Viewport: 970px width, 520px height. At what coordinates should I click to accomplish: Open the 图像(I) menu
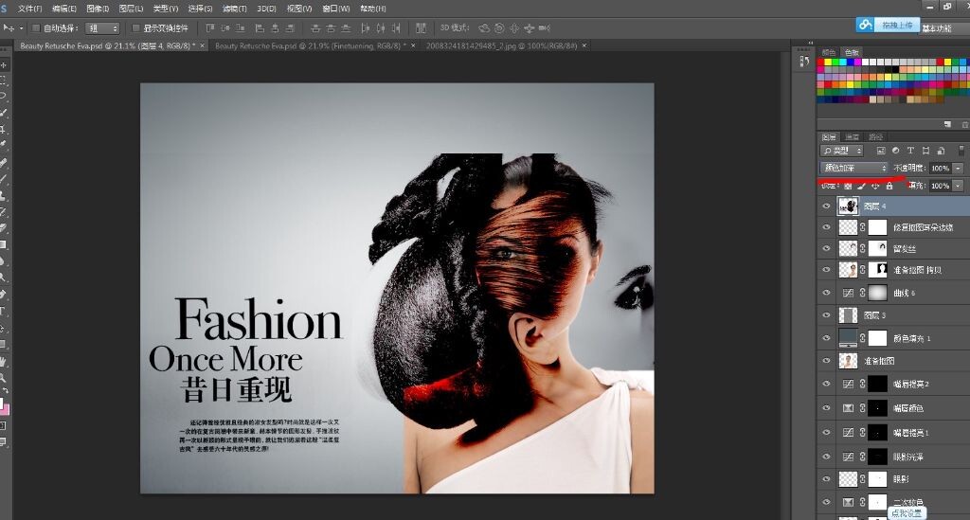[98, 9]
